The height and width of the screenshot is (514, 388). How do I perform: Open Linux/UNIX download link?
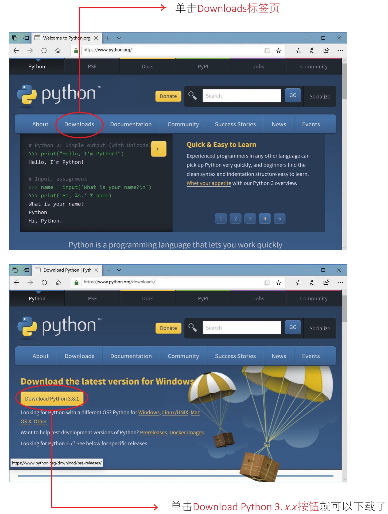[x=175, y=412]
